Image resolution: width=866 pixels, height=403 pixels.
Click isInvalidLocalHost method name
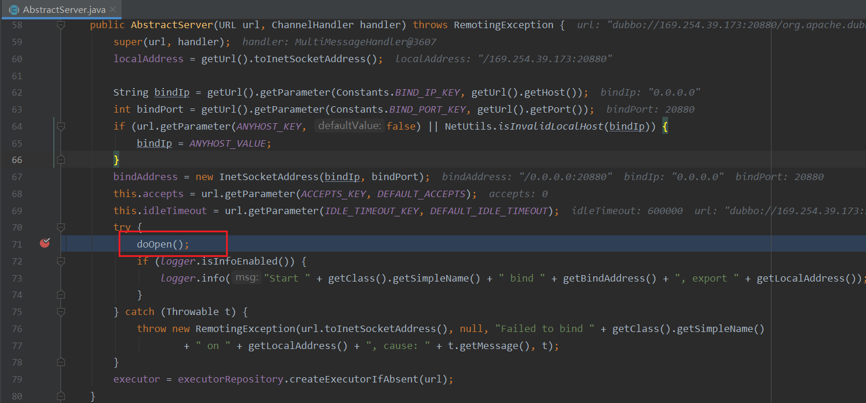[550, 126]
